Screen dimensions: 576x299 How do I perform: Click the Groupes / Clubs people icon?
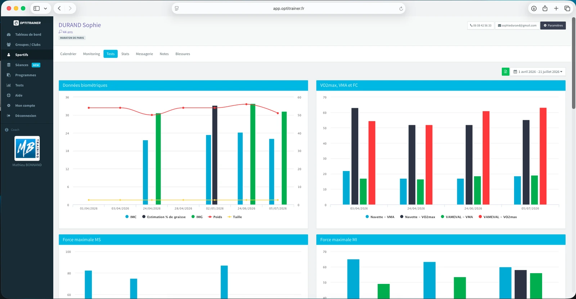coord(9,45)
